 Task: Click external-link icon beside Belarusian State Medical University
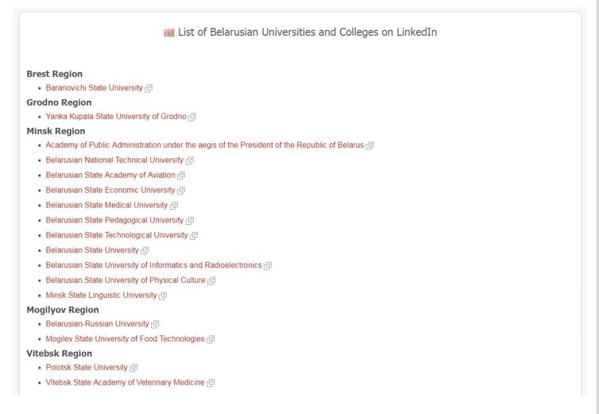click(174, 206)
